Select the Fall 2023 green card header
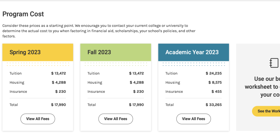Screen dimensions: 280x140 click(116, 52)
